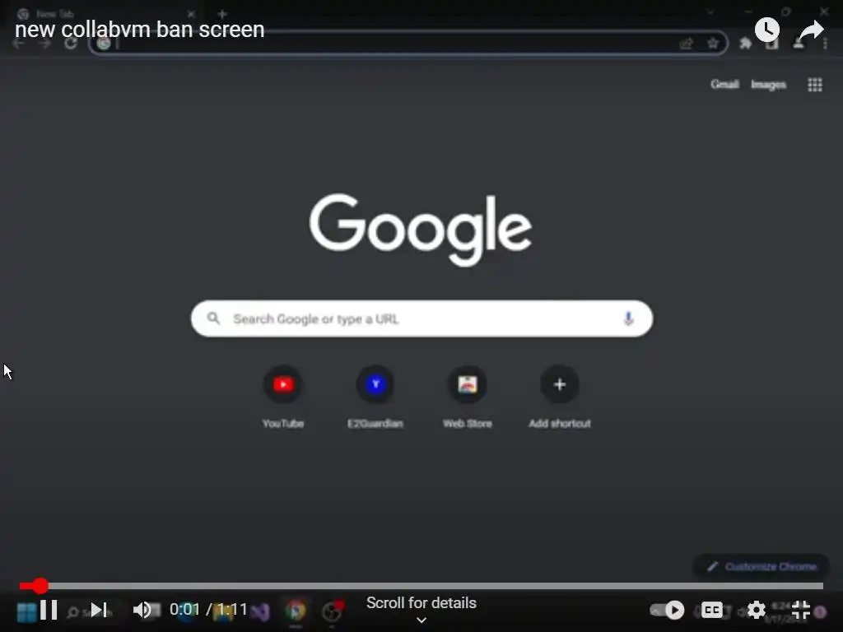Click the magnifier icon in the search box

pos(213,318)
